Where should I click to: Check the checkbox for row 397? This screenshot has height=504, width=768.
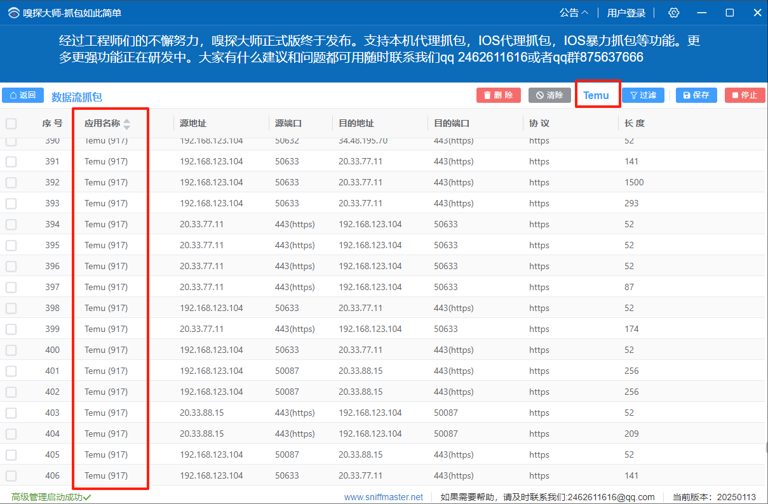(11, 288)
